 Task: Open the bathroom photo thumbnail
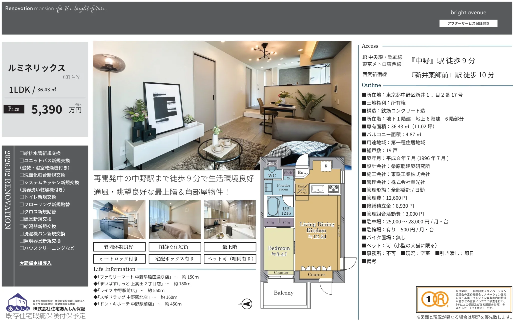coord(230,219)
